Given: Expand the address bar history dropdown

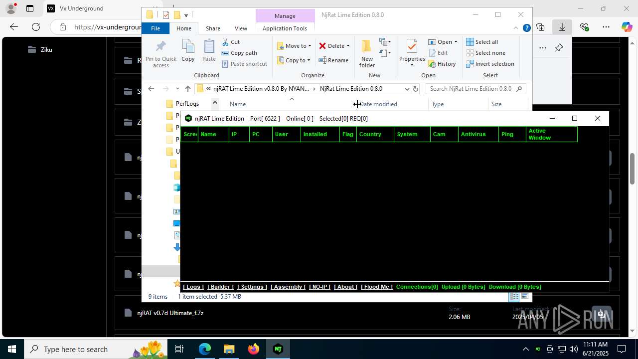Looking at the screenshot, I should 407,89.
